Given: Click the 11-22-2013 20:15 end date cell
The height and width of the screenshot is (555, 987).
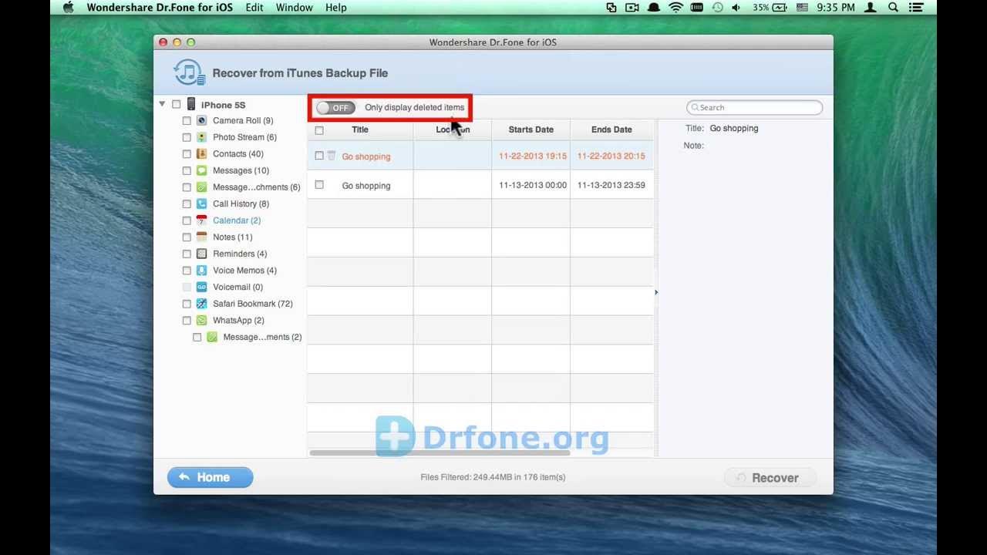Looking at the screenshot, I should pos(611,156).
